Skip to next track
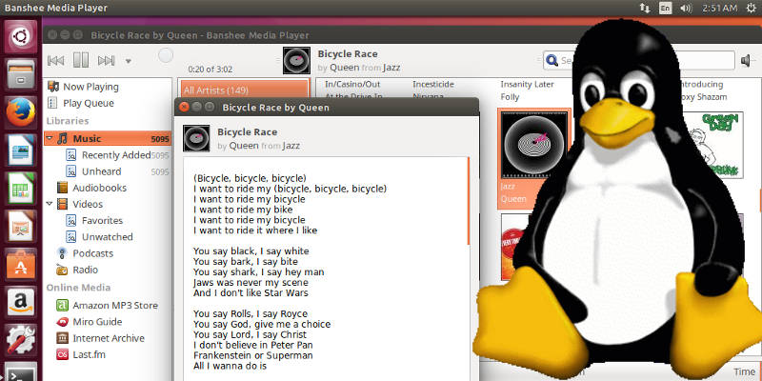 click(x=106, y=60)
